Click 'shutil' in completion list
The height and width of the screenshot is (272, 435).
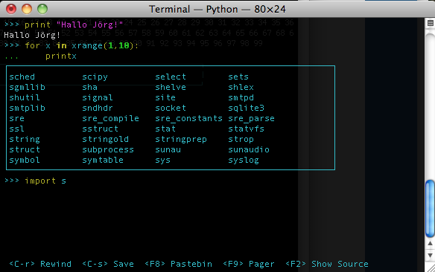click(25, 97)
